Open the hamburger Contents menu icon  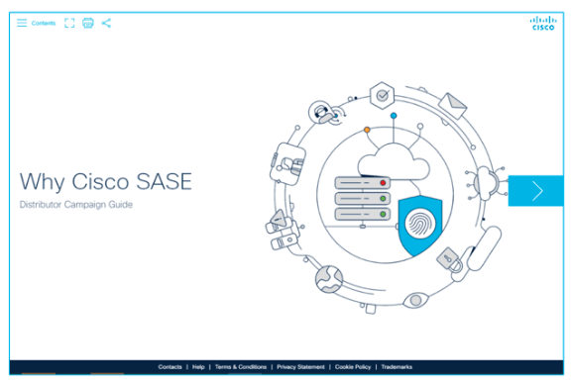pos(22,23)
